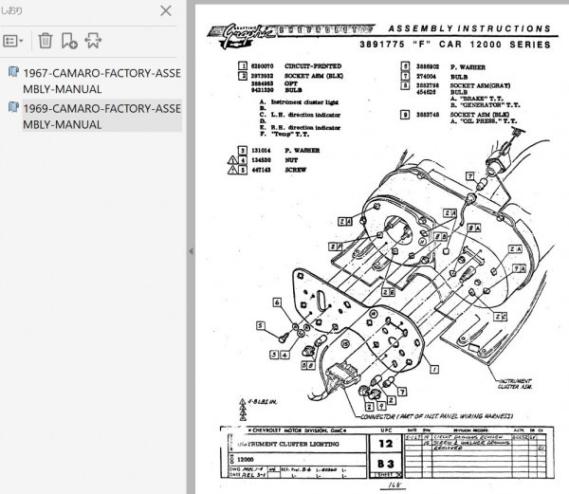569x494 pixels.
Task: Open the 1967-CAMARO-FACTORY-ASSEMBLY-MANUAL bookmark
Action: click(x=102, y=81)
